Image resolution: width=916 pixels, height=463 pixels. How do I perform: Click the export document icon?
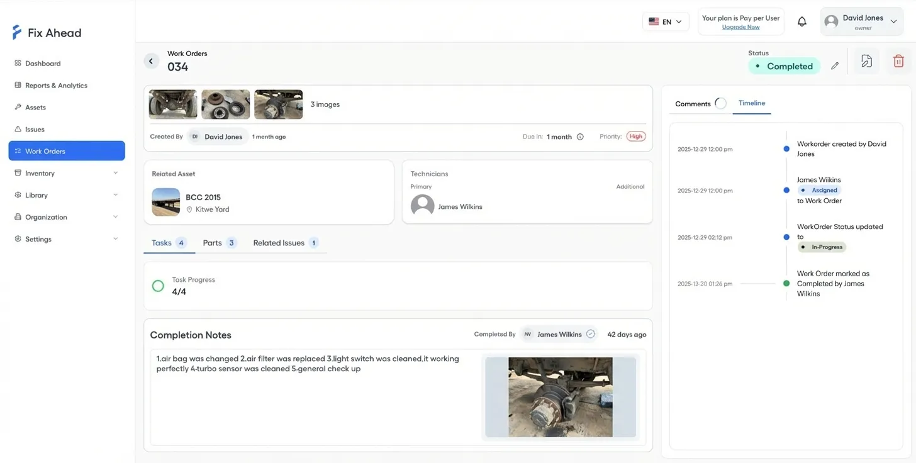coord(866,61)
